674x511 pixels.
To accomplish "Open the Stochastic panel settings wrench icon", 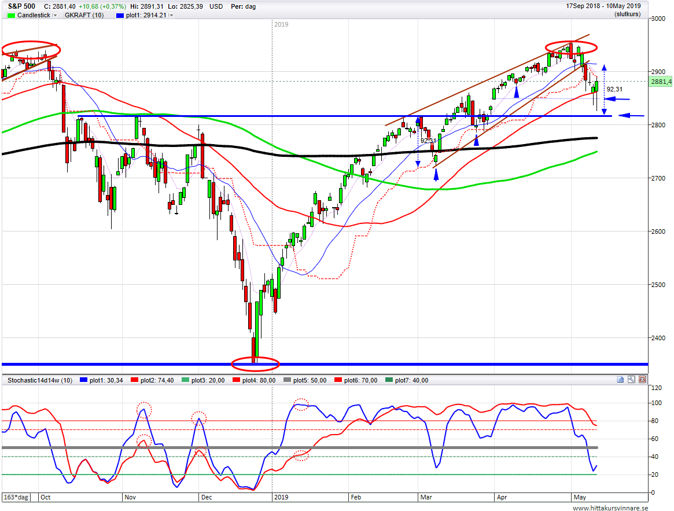I will tap(631, 380).
